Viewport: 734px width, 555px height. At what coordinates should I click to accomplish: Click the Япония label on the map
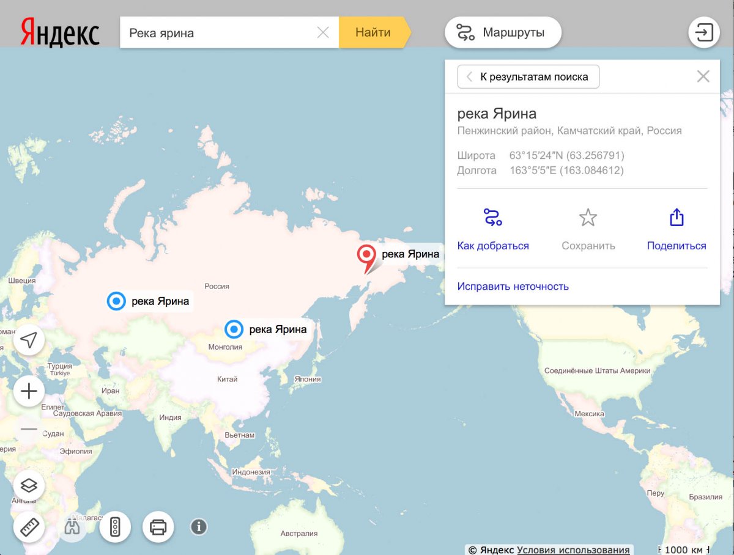click(x=307, y=379)
